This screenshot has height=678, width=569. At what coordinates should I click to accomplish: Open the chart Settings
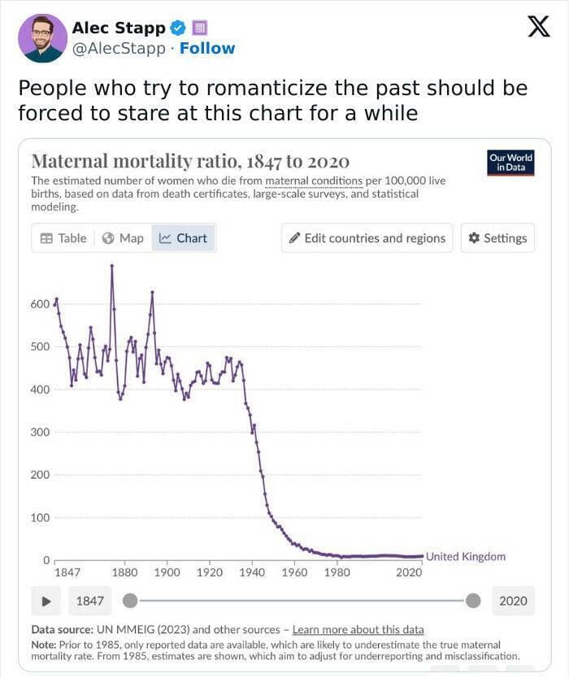pyautogui.click(x=497, y=238)
